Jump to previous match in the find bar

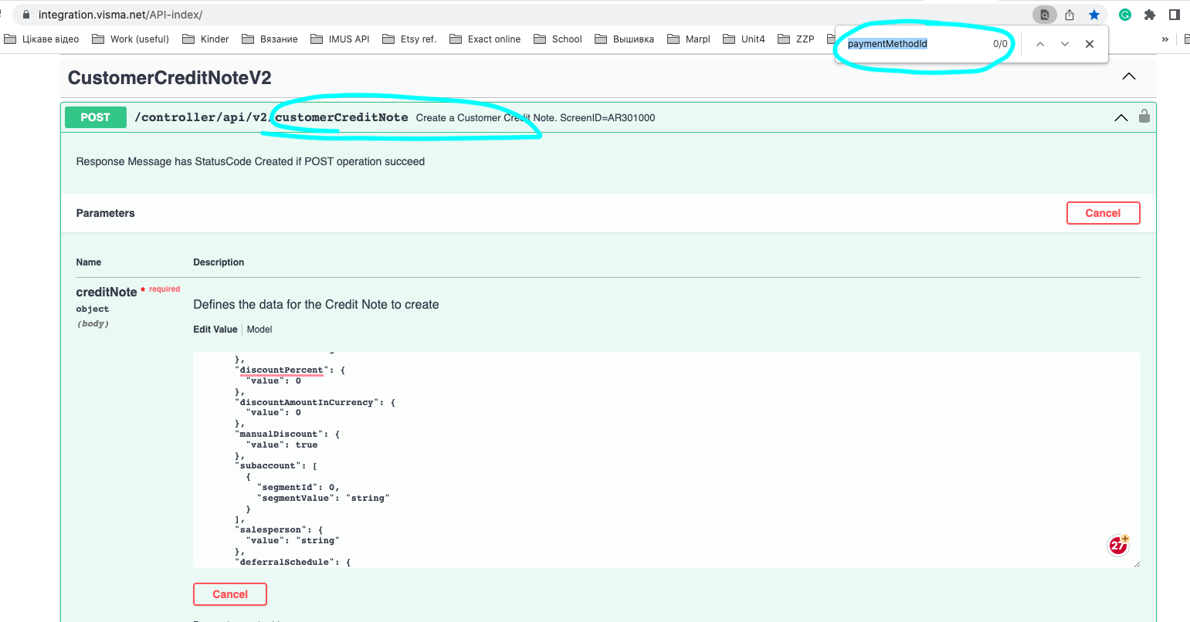(1040, 43)
